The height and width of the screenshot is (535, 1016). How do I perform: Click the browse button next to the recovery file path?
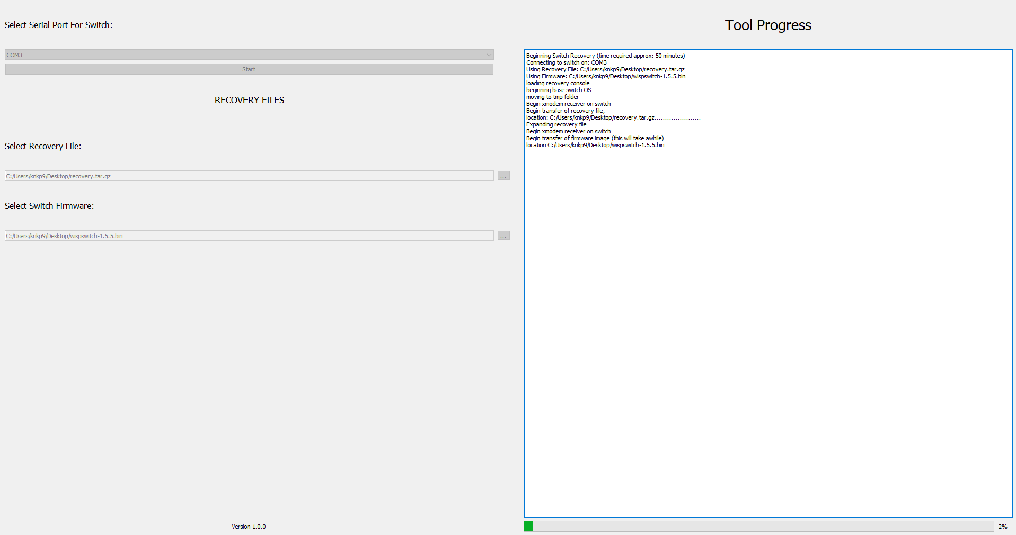click(503, 176)
